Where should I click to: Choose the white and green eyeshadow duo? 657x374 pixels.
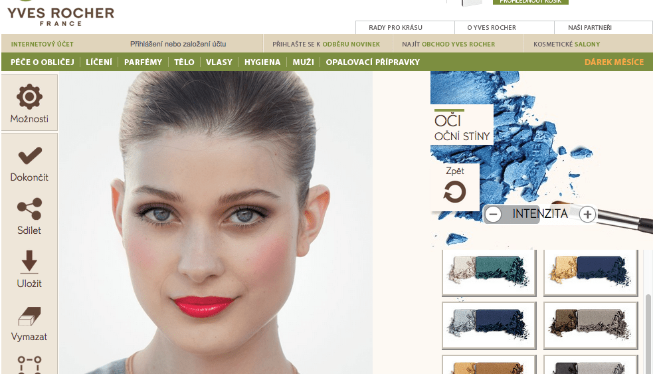[489, 272]
